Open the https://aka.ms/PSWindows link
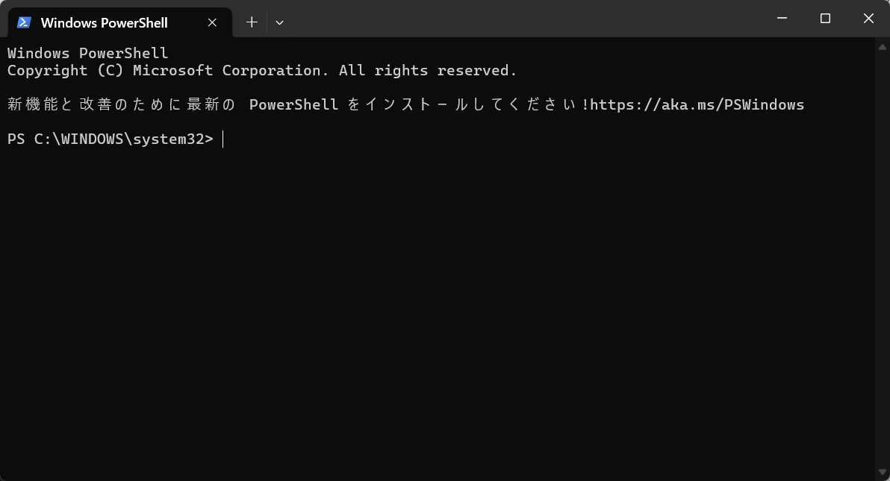The height and width of the screenshot is (481, 890). click(x=697, y=104)
